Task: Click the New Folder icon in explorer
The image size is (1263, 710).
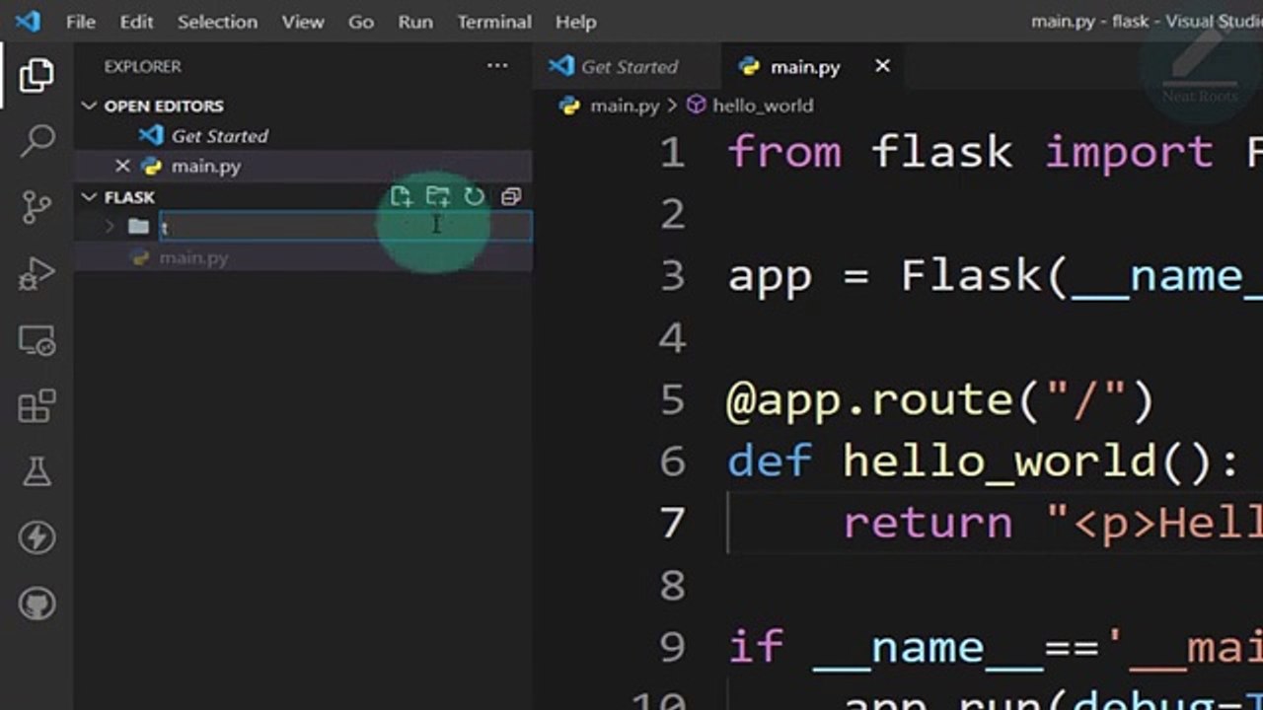Action: click(437, 196)
